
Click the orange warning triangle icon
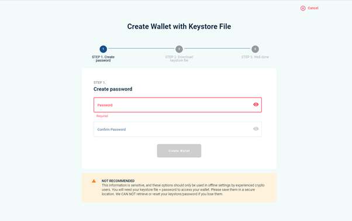[94, 181]
